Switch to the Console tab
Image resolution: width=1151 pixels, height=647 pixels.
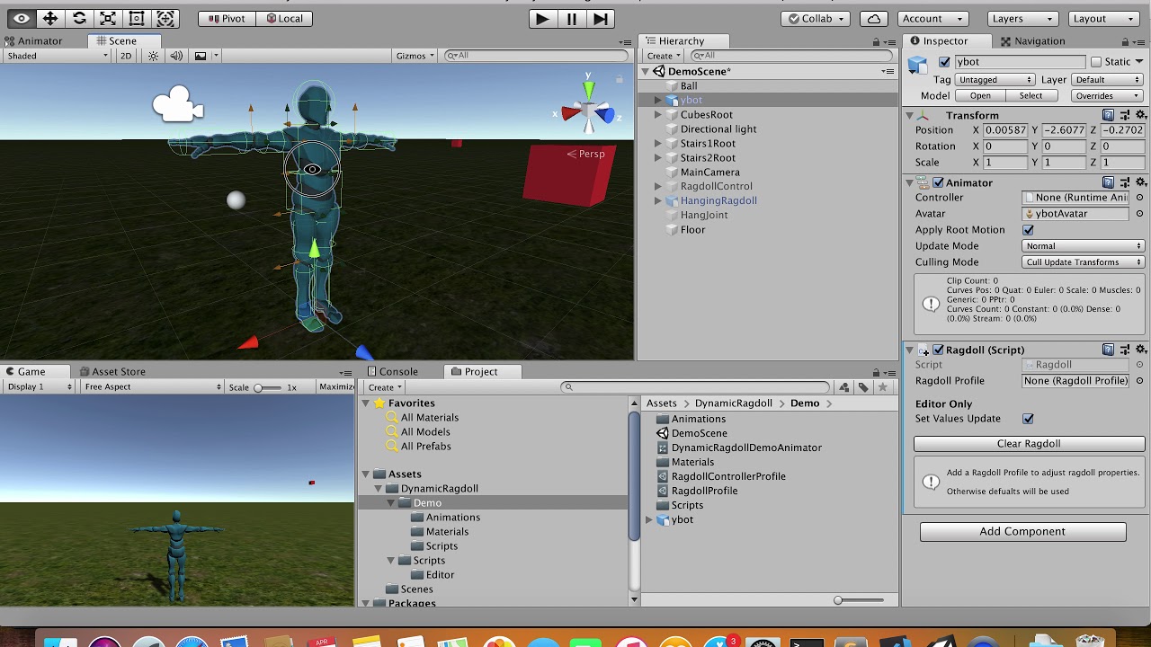(391, 371)
